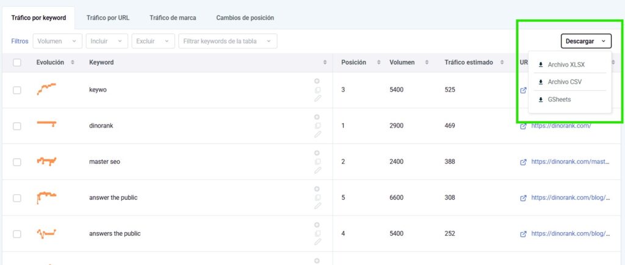Click the volume value 6600

(396, 198)
